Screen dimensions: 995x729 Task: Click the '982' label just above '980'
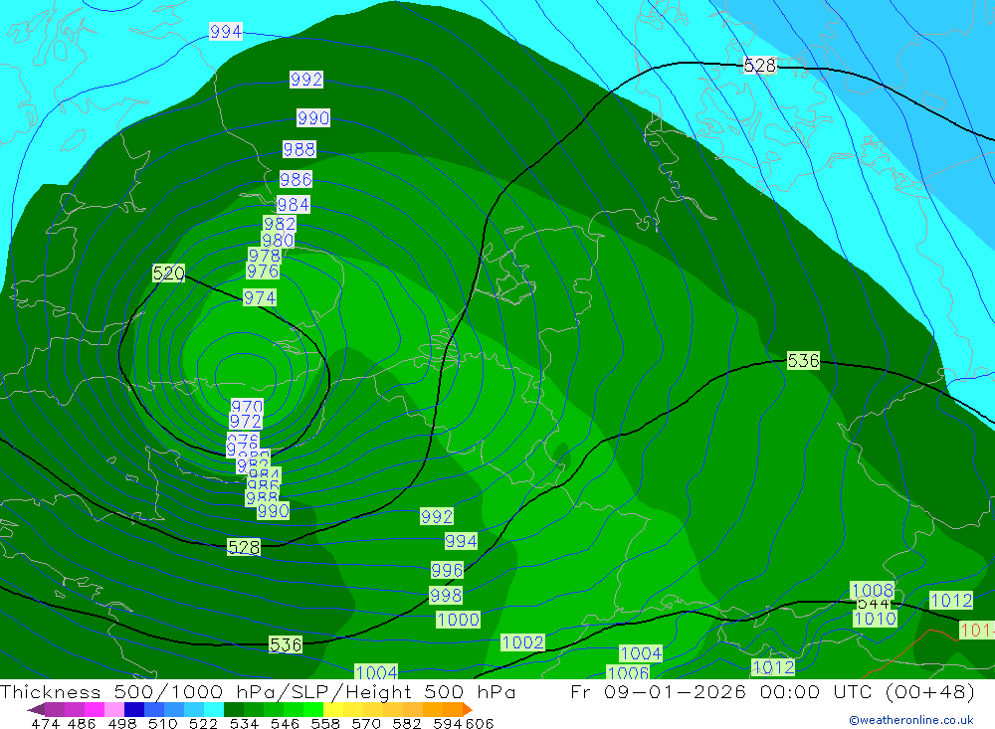[280, 224]
